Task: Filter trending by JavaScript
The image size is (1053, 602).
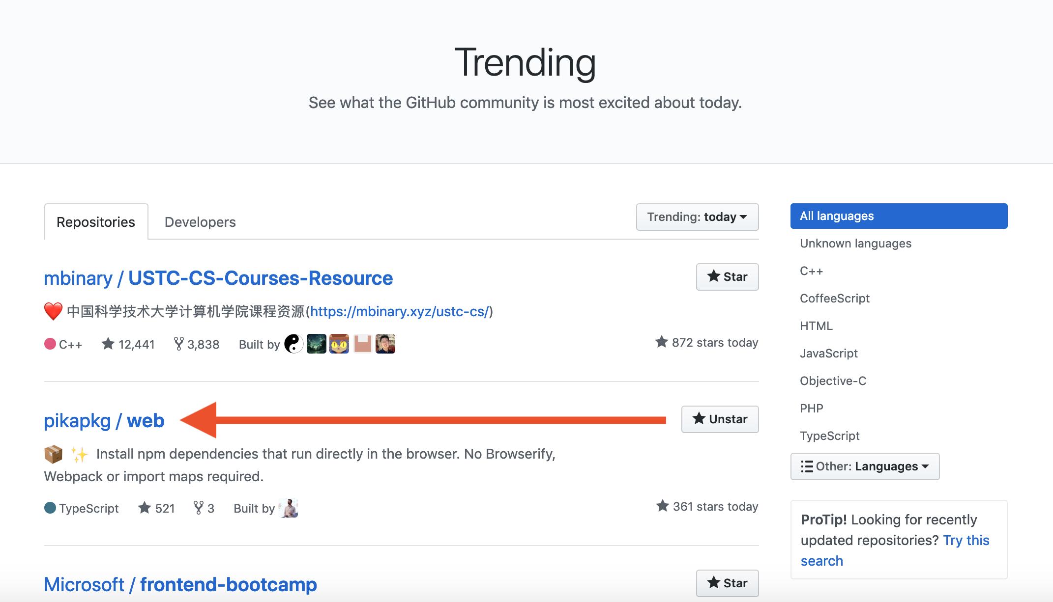Action: click(x=829, y=354)
